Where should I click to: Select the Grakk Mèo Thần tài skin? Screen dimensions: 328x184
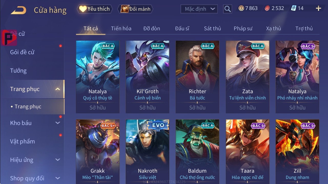pos(98,151)
